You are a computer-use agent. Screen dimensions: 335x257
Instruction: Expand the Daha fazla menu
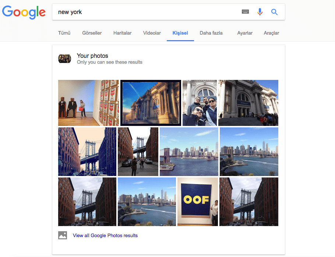[x=211, y=33]
